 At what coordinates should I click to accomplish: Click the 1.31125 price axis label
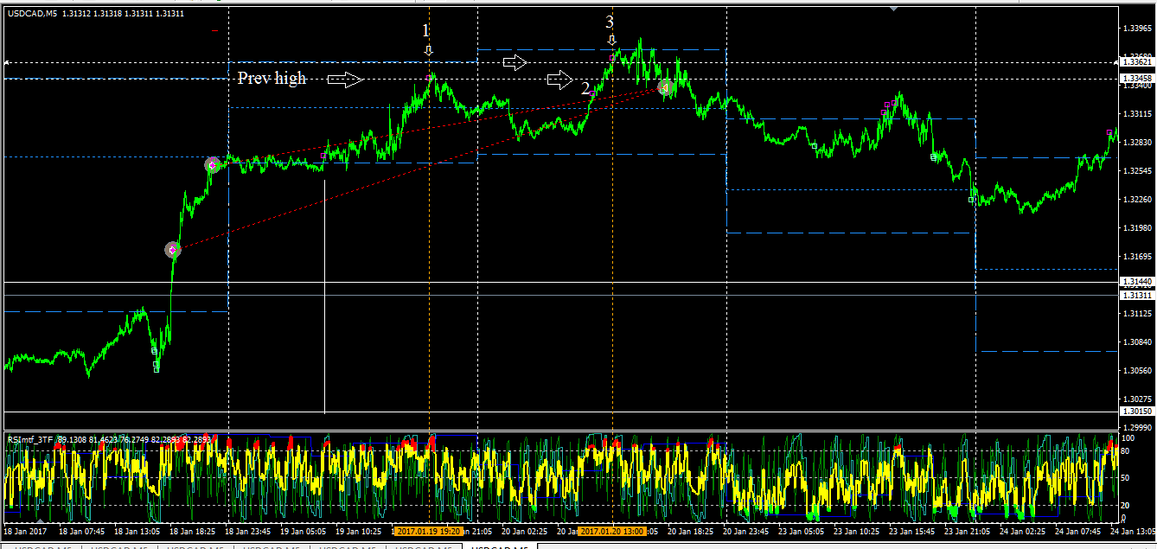click(x=1135, y=314)
